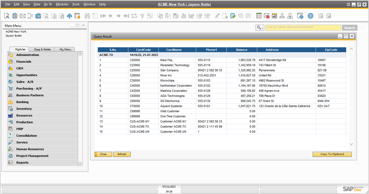Screen dimensions: 369x194
Task: Expand the Administration module
Action: [28, 55]
